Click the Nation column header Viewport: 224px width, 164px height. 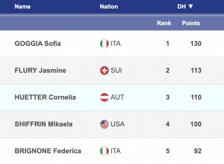pyautogui.click(x=109, y=6)
